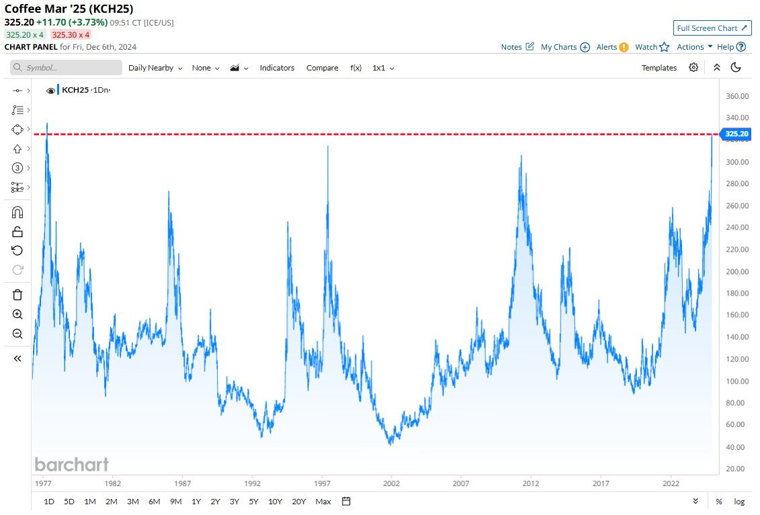Viewport: 760px width, 515px height.
Task: Expand the 1x1 grid layout dropdown
Action: pyautogui.click(x=383, y=68)
